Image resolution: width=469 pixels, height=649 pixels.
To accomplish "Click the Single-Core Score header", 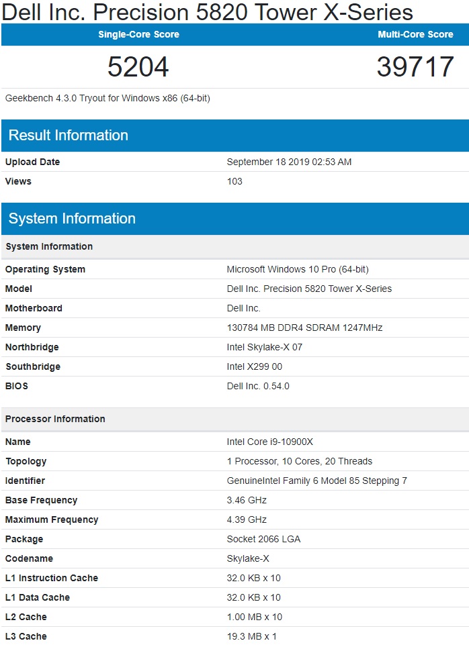I will click(139, 34).
